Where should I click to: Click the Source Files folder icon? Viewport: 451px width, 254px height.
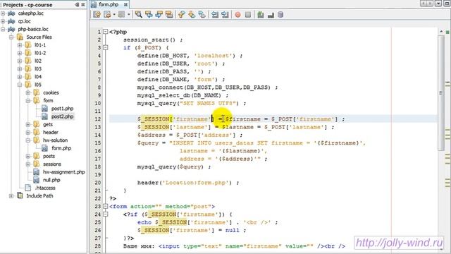(20, 37)
